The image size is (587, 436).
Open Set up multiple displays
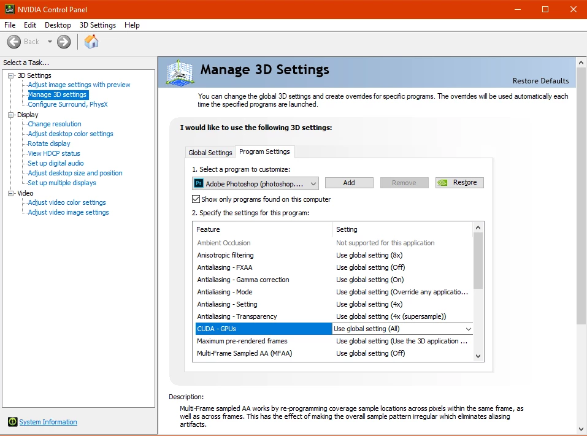point(62,183)
